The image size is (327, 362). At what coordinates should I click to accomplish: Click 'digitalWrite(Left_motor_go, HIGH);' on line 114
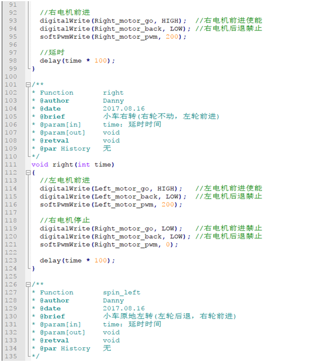coord(111,189)
